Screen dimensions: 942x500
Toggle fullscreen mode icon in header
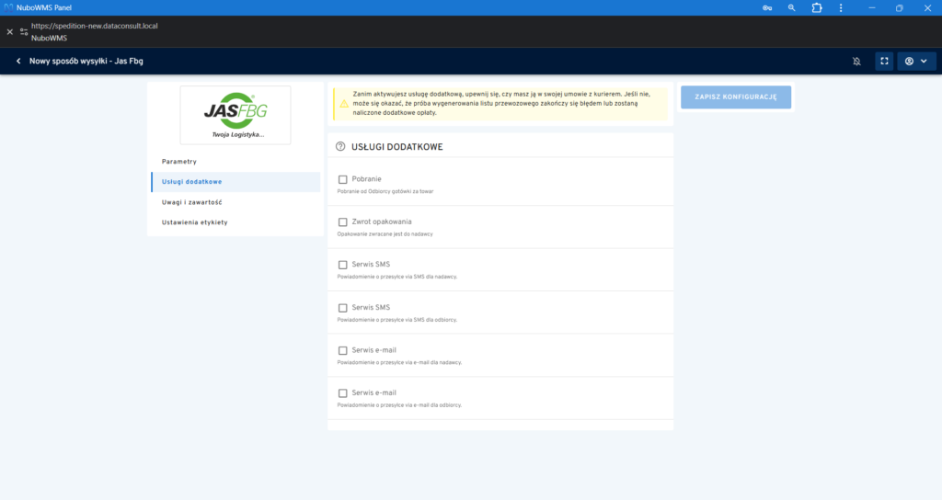884,62
